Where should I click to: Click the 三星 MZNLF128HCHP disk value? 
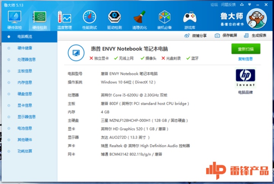point(144,120)
